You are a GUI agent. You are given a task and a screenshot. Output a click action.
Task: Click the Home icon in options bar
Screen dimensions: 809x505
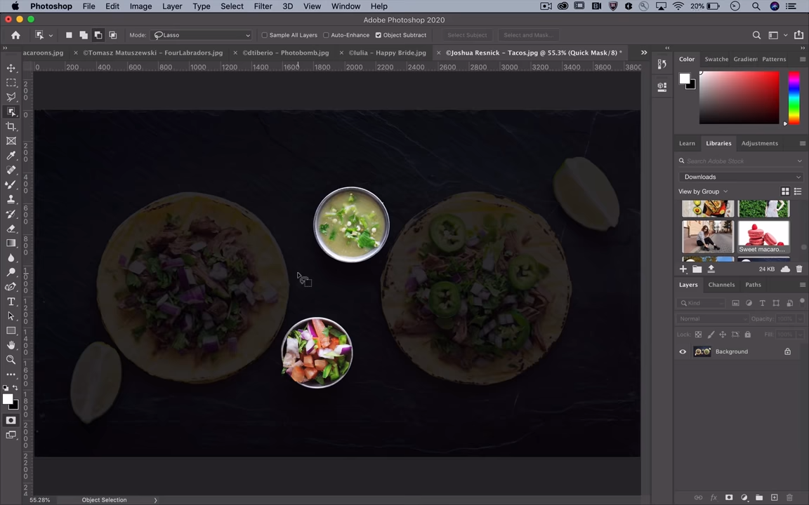coord(15,35)
